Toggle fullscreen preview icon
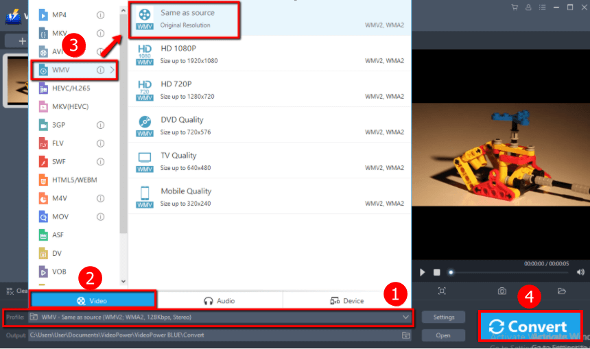This screenshot has height=349, width=590. click(442, 291)
